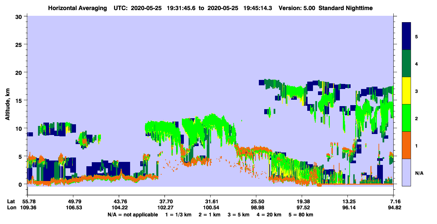Click the y-axis tick label 10
Image resolution: width=437 pixels, height=224 pixels.
coord(19,128)
